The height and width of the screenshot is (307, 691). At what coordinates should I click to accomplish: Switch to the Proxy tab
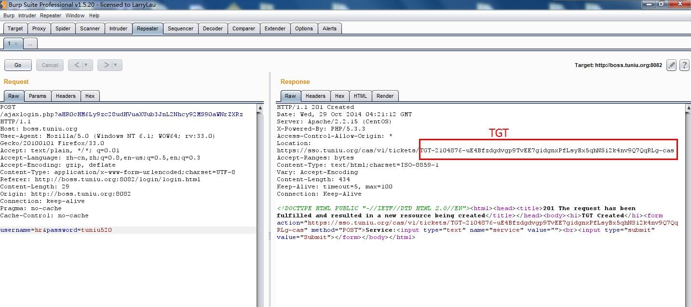39,28
